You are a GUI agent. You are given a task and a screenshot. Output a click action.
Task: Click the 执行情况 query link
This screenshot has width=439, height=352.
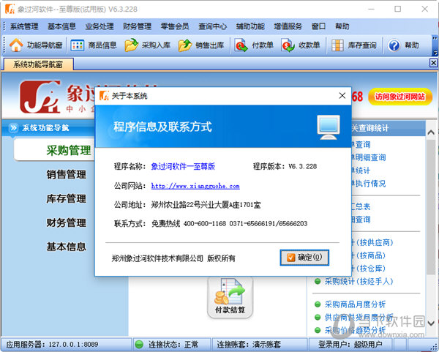(368, 184)
